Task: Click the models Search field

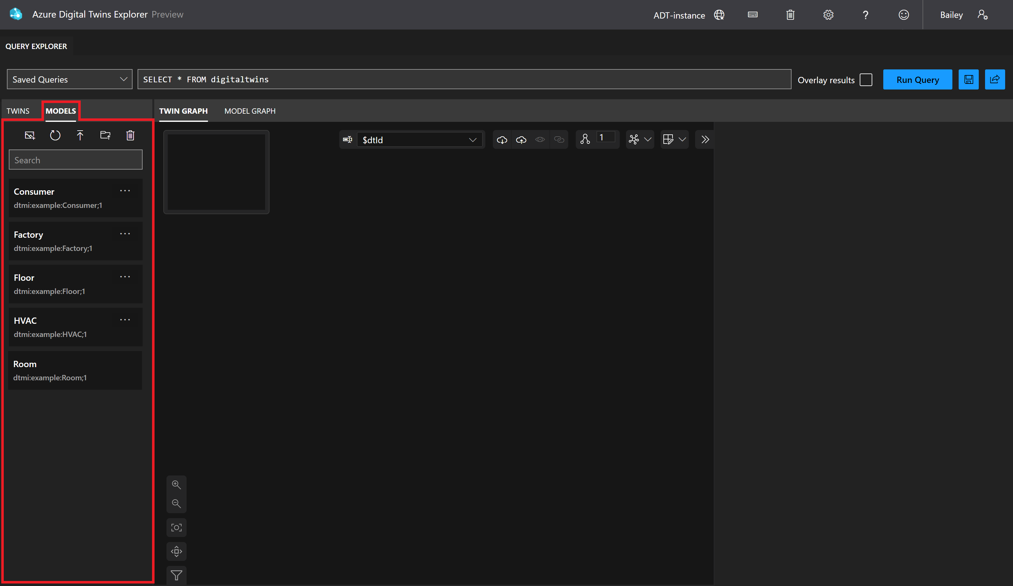Action: pyautogui.click(x=76, y=160)
